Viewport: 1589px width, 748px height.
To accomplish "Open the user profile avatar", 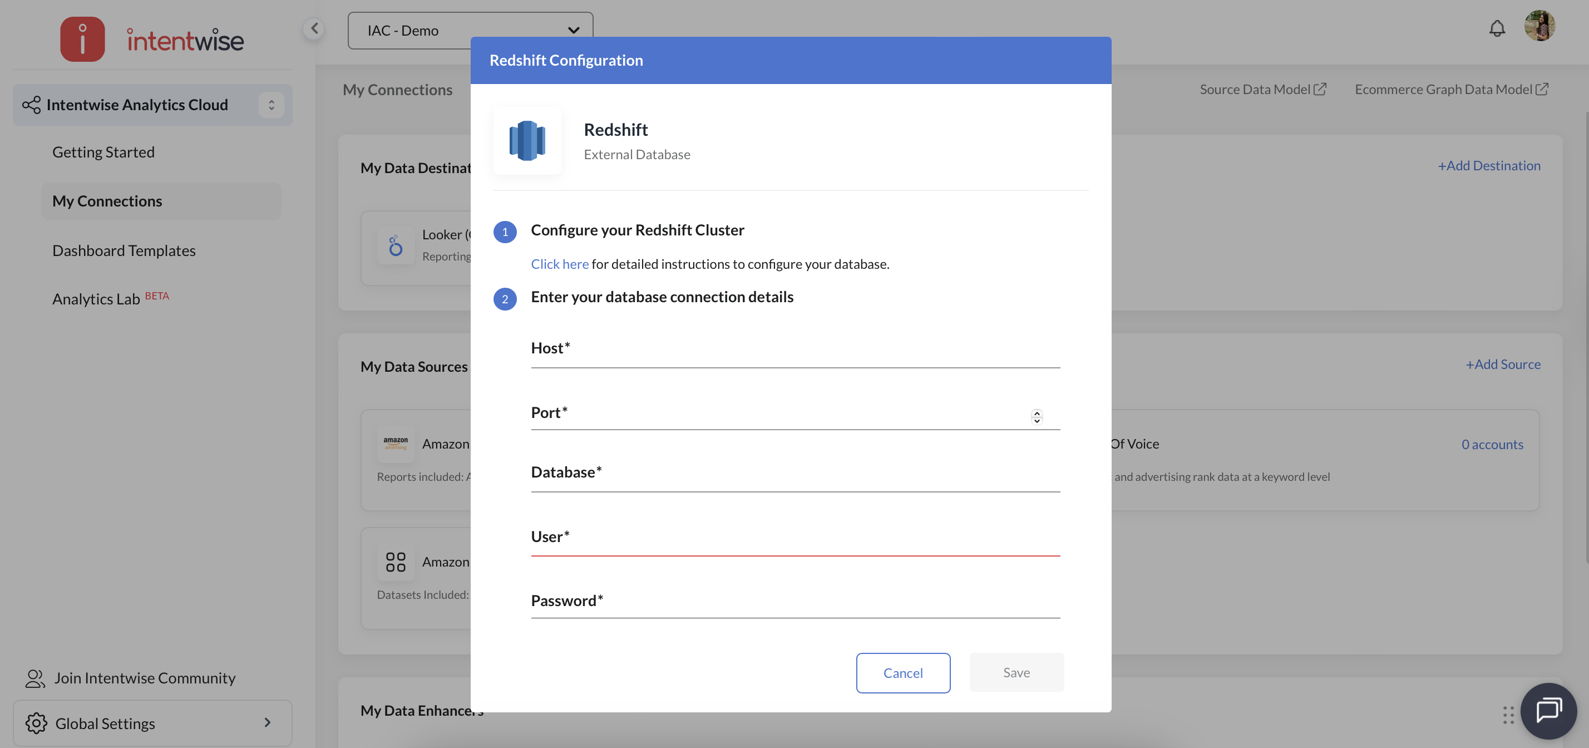I will point(1539,26).
